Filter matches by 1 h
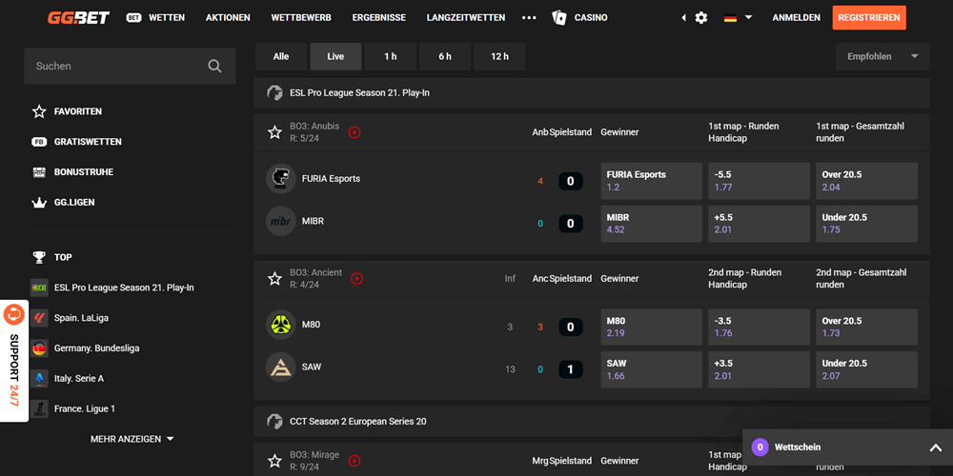The width and height of the screenshot is (953, 476). (390, 56)
